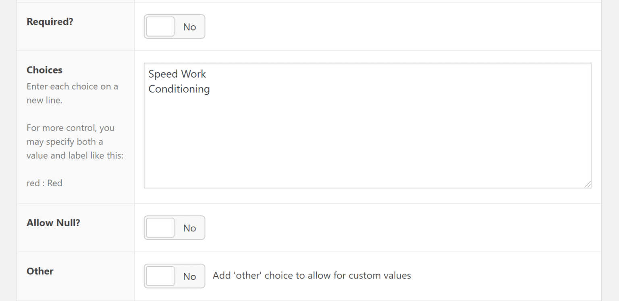Place cursor on the 'Speed Work' line
Viewport: 619px width, 301px height.
pos(177,74)
